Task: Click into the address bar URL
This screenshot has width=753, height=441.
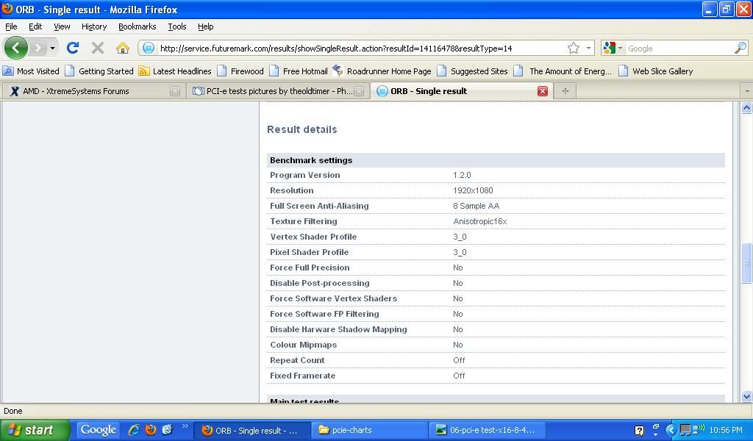Action: [336, 49]
